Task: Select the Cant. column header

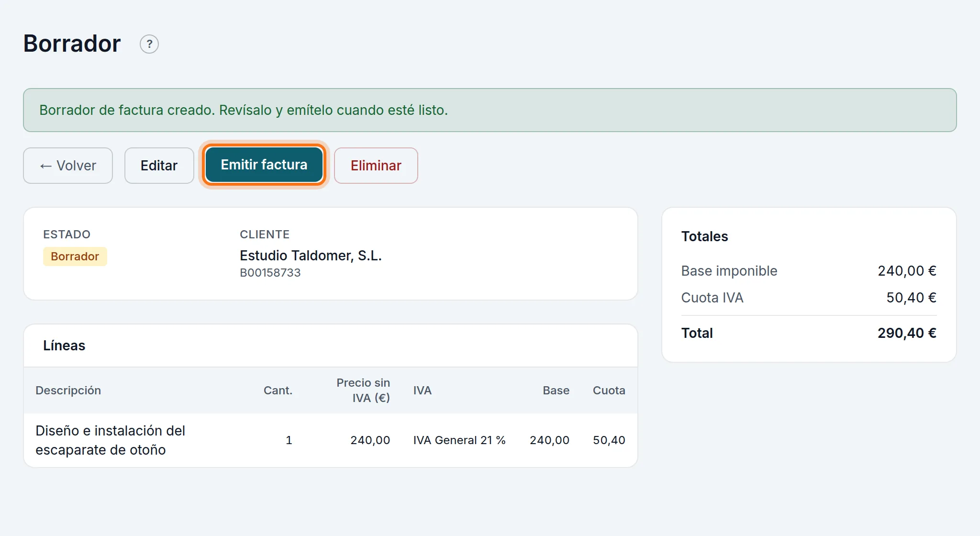Action: 278,391
